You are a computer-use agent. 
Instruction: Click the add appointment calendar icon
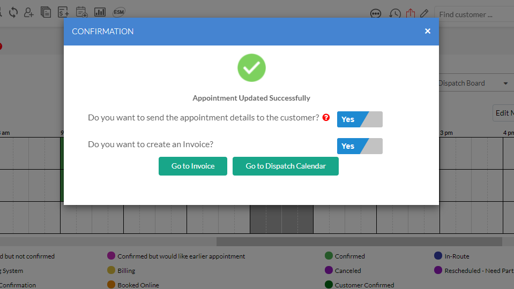pos(81,12)
